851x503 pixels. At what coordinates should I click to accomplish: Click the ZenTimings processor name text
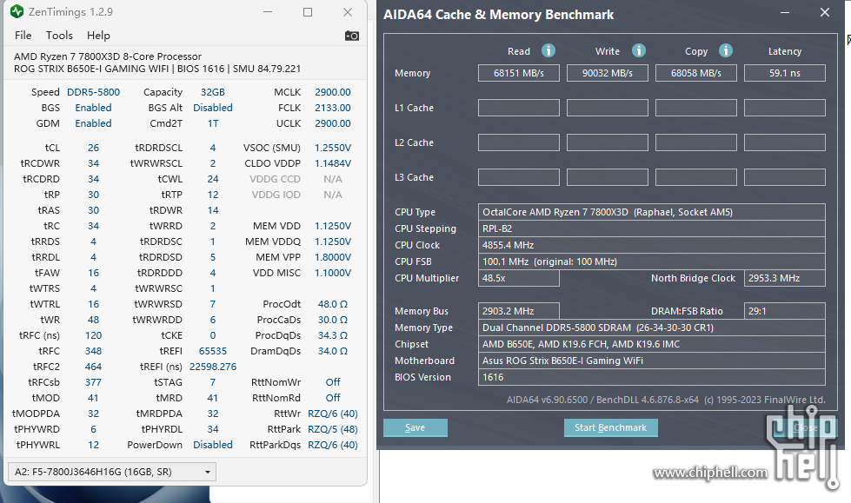tap(108, 56)
